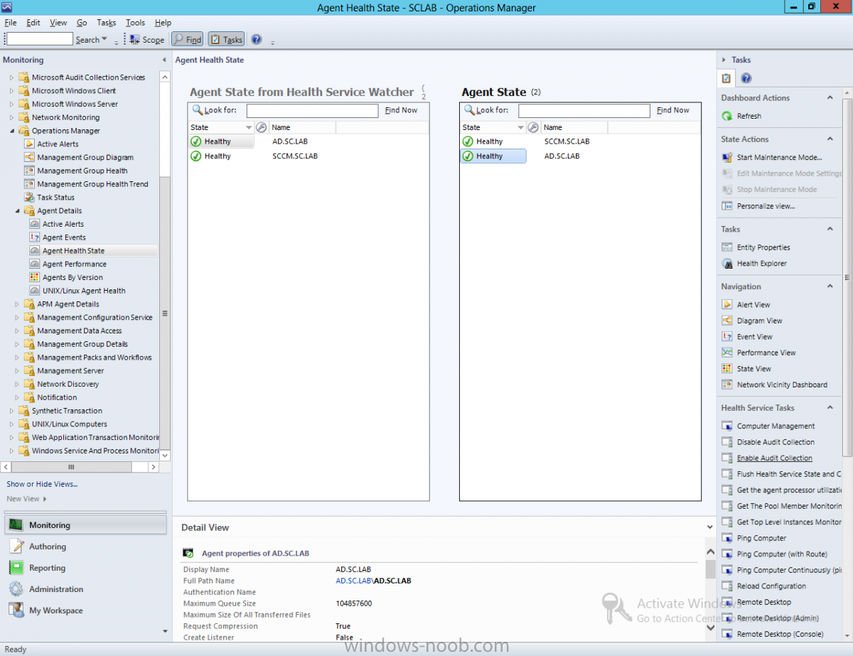Click the State View navigation icon

tap(726, 368)
